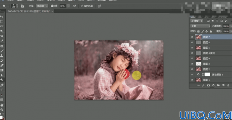Select the Rectangle shape tool
The image size is (232, 120).
click(x=2, y=100)
